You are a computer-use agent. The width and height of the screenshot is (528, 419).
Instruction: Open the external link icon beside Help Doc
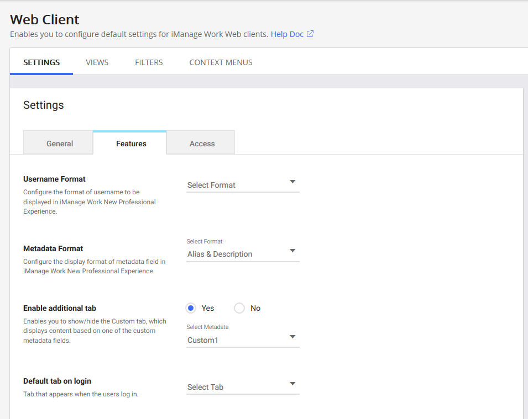310,34
